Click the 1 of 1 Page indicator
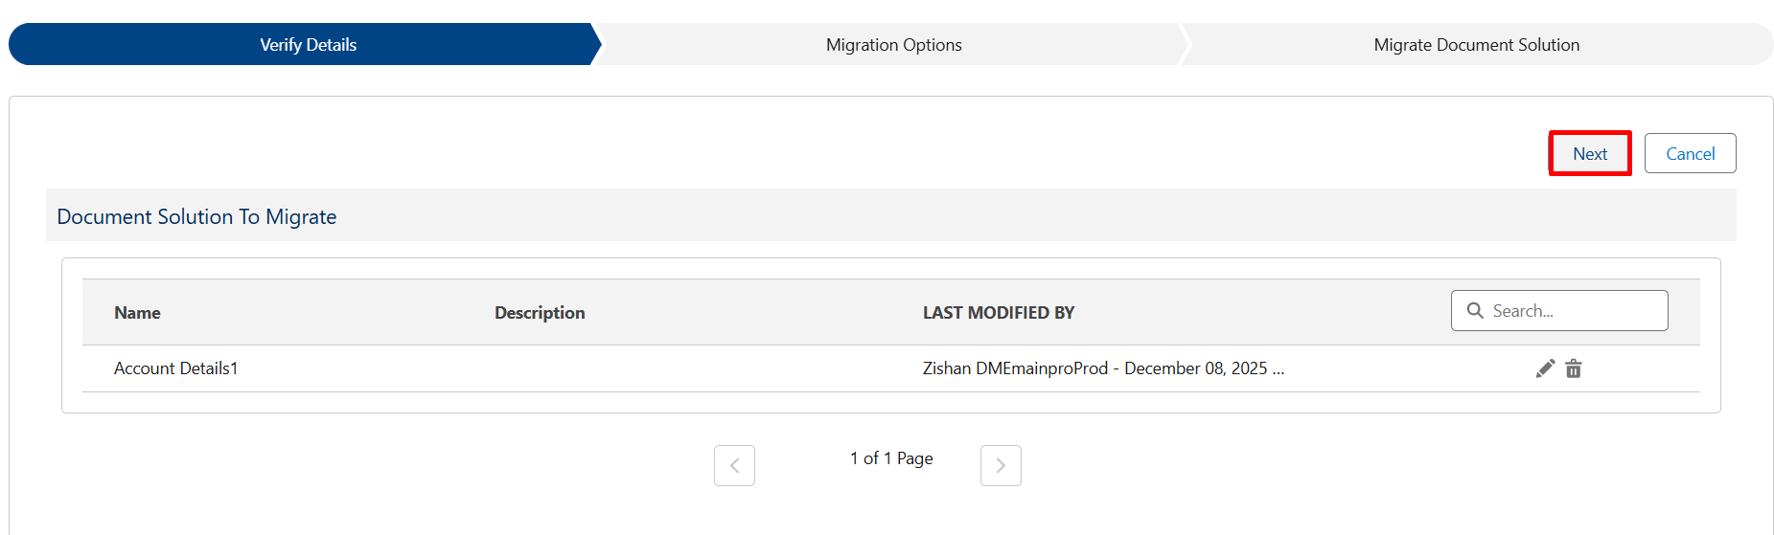 click(x=891, y=458)
